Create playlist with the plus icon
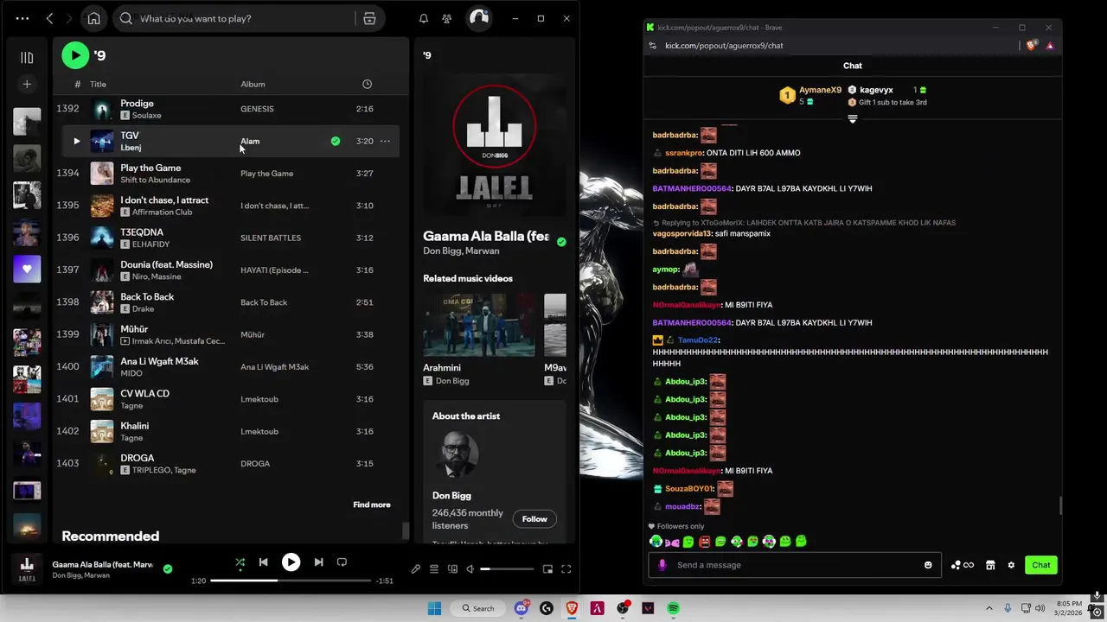Screen dimensions: 1107x622 tap(27, 84)
